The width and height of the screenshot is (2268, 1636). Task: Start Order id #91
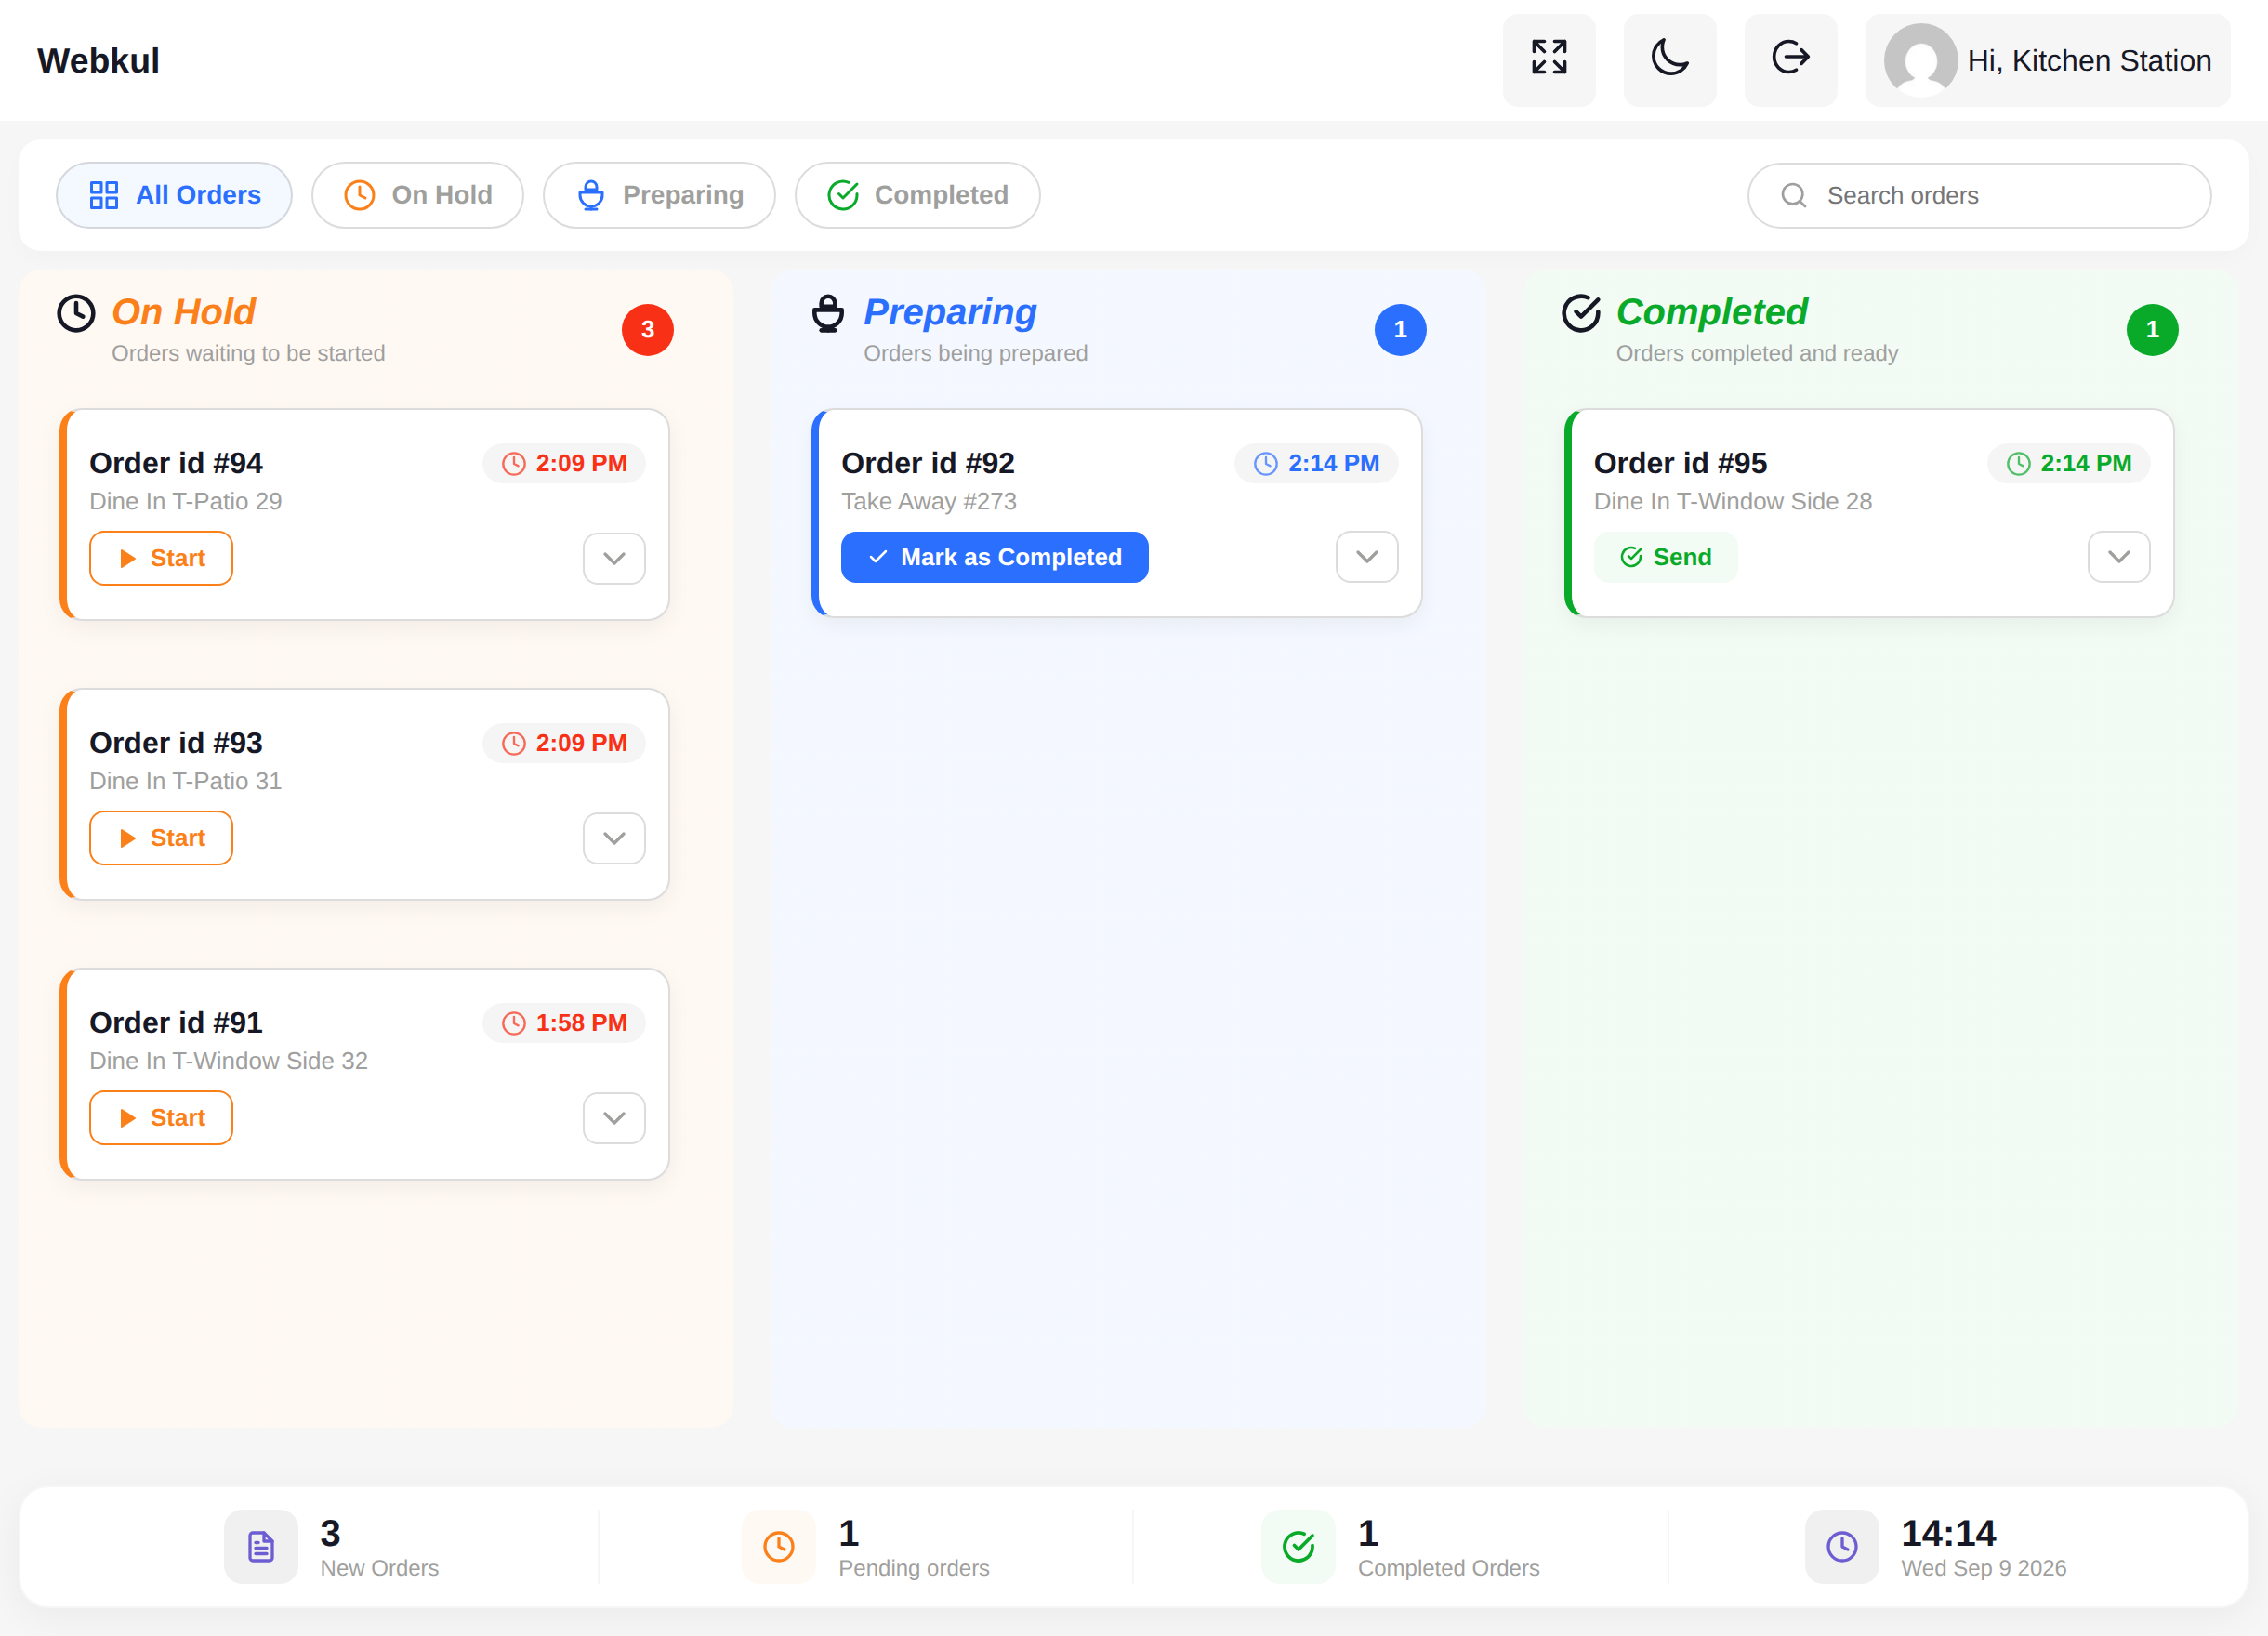pyautogui.click(x=161, y=1118)
